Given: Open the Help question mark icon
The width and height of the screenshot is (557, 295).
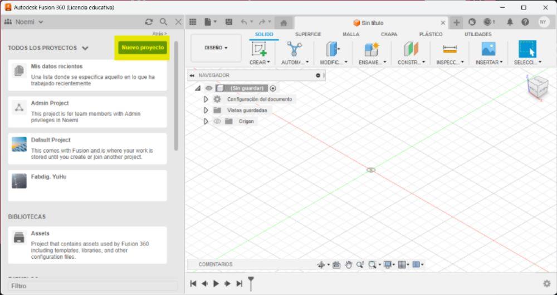Looking at the screenshot, I should [525, 22].
